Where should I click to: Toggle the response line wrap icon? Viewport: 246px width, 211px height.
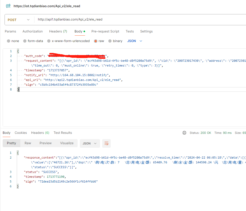(106, 143)
